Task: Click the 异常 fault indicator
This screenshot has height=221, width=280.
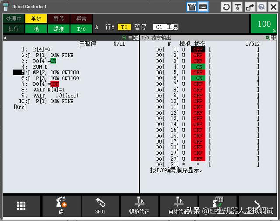Action: (x=81, y=18)
